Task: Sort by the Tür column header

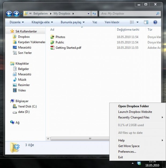Action: click(x=150, y=30)
